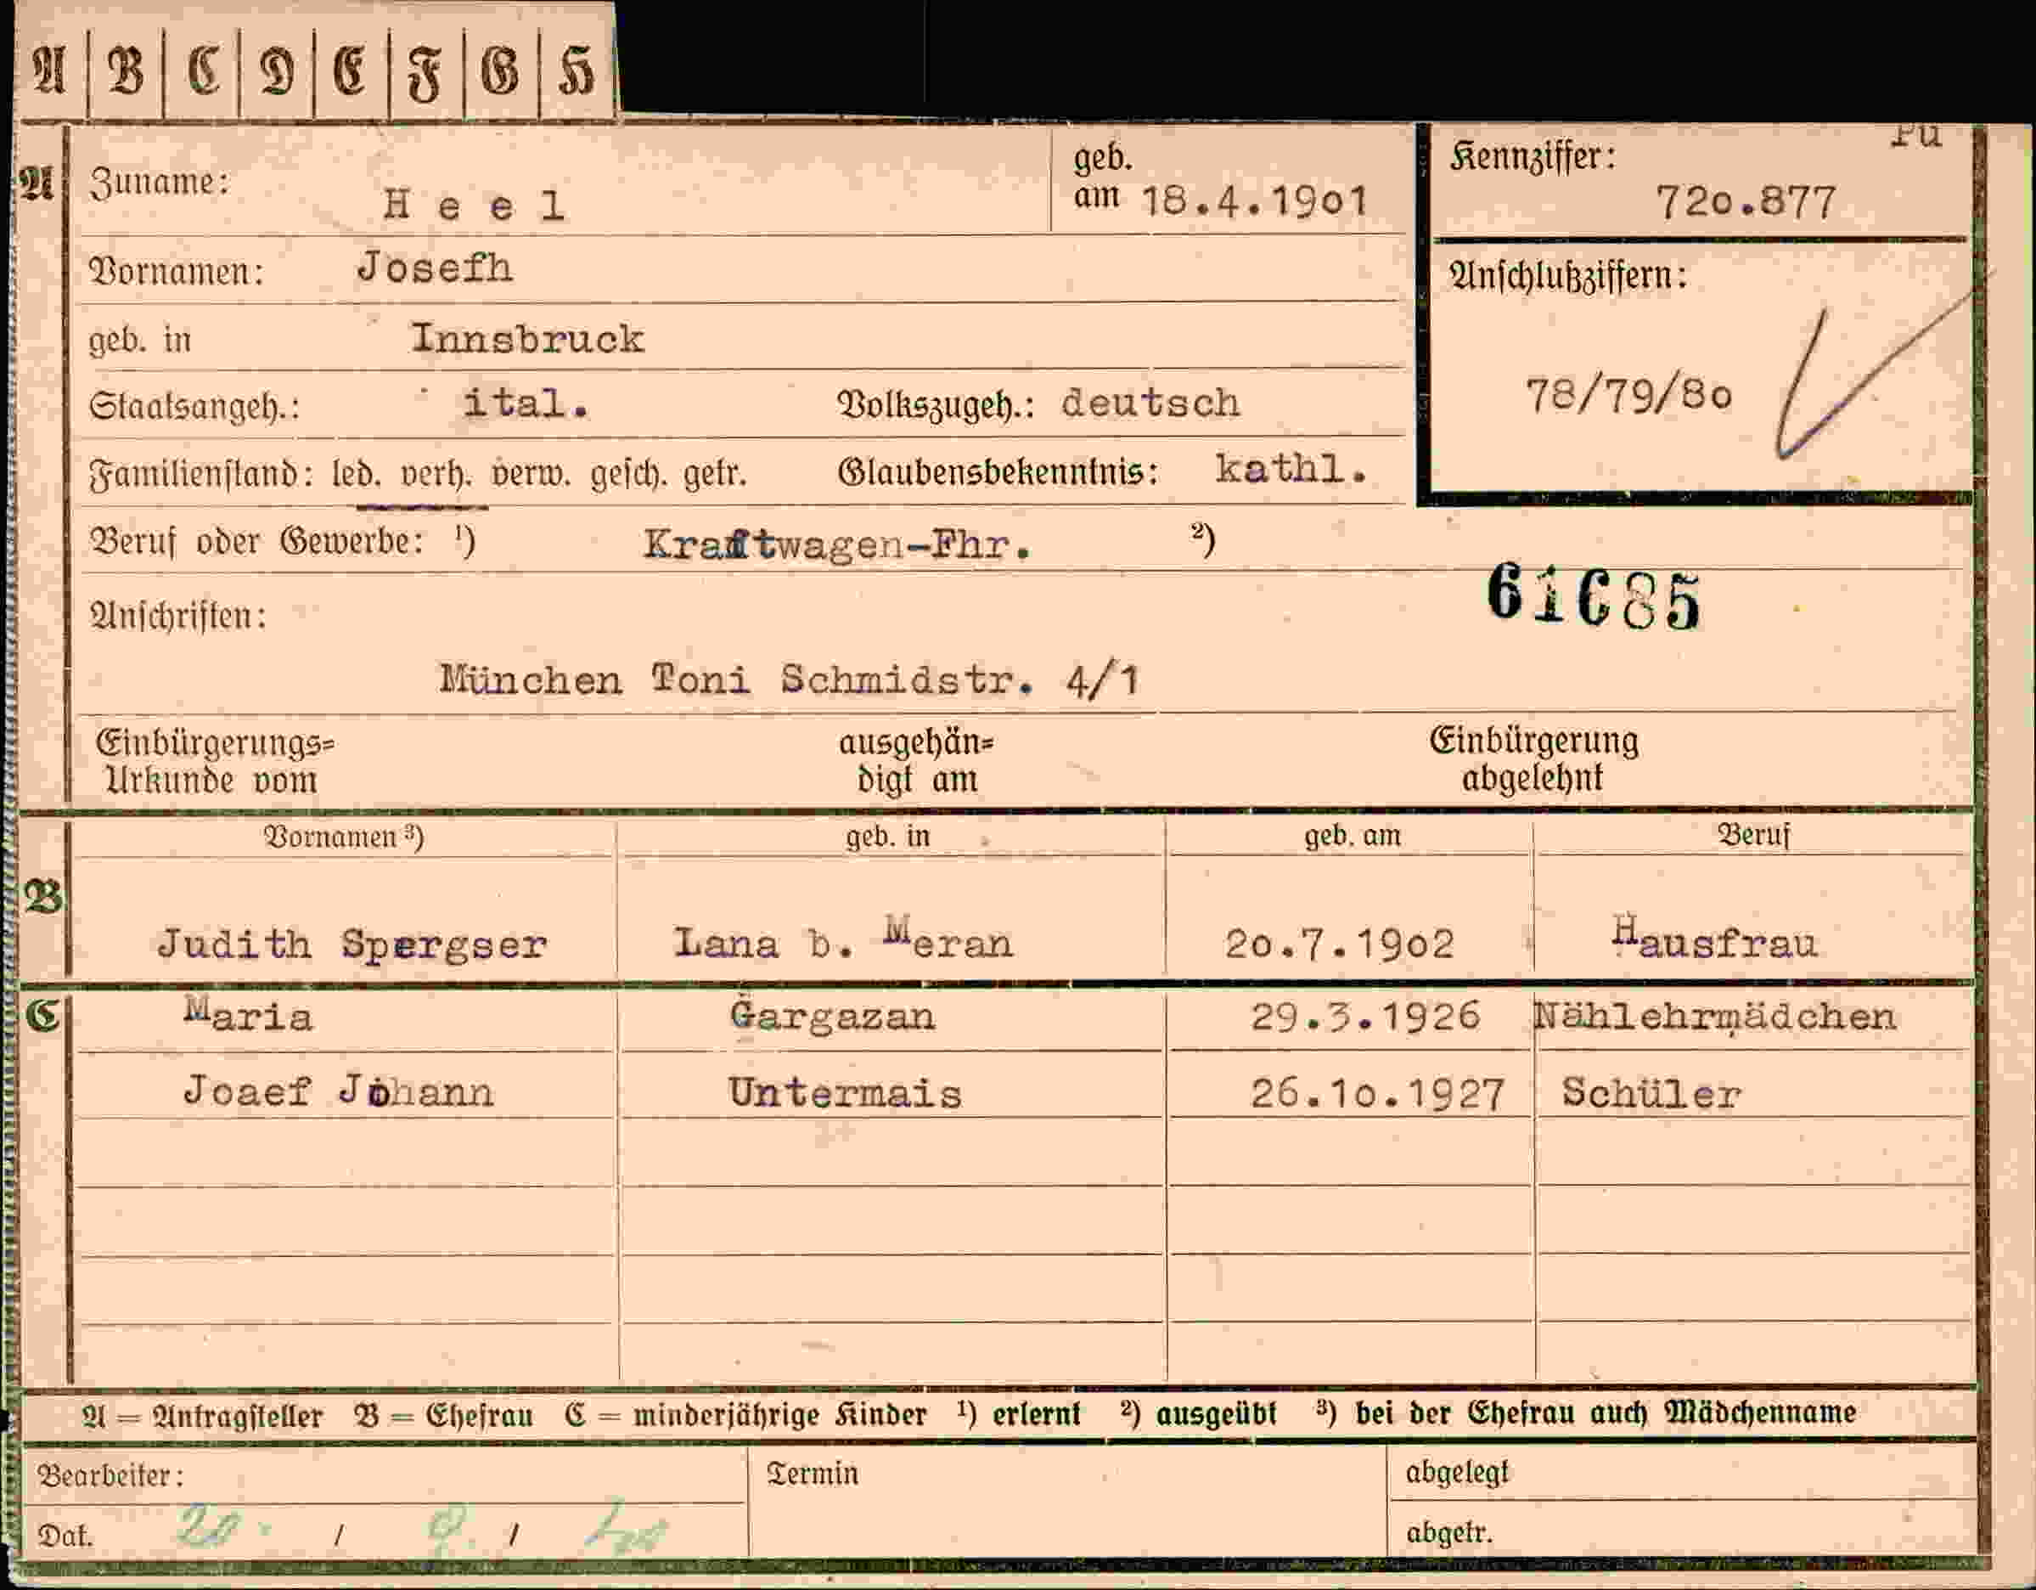Click the 'Bearbeiter:' label
The image size is (2036, 1590).
[x=110, y=1475]
